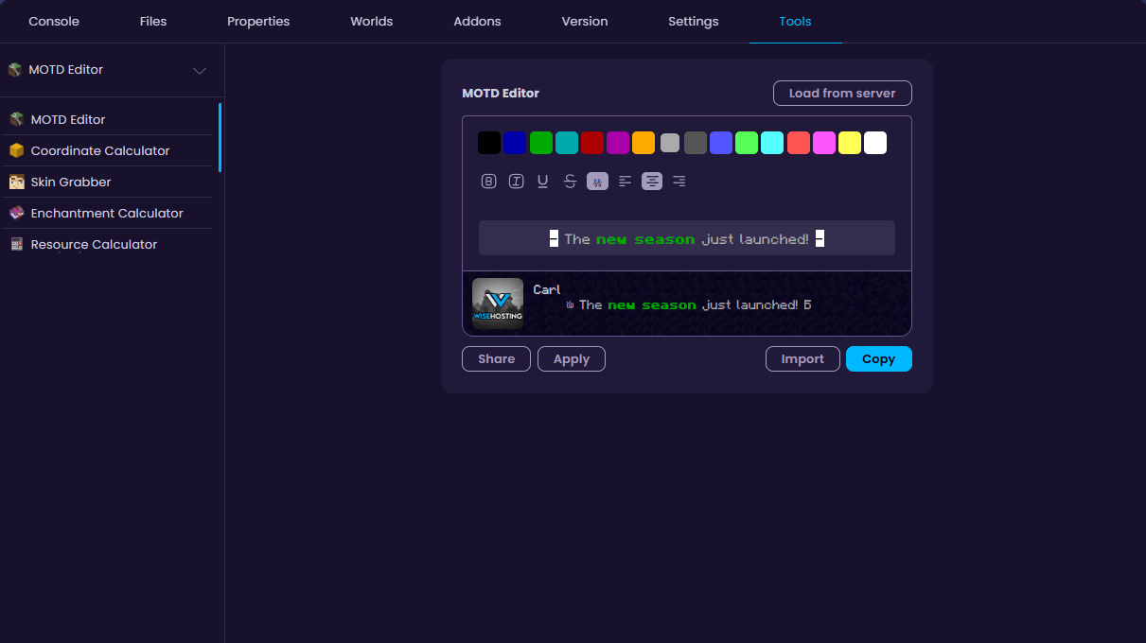Pick the dark green color swatch
The width and height of the screenshot is (1146, 643).
point(541,143)
